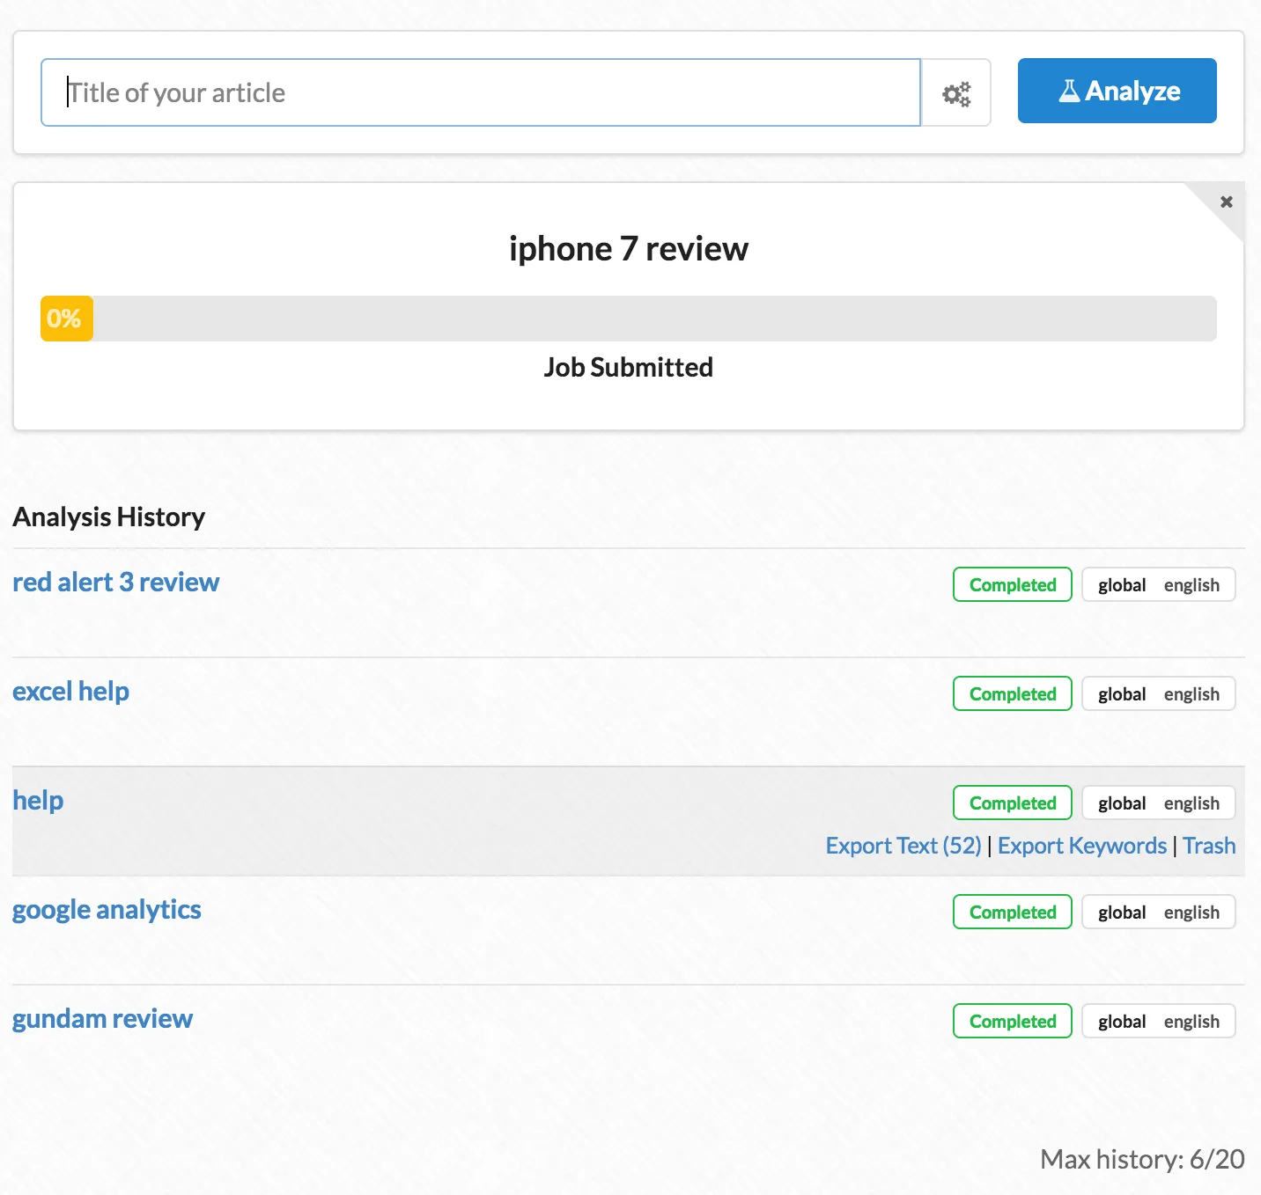Export Text (52) for help entry
Viewport: 1261px width, 1195px height.
[x=903, y=846]
